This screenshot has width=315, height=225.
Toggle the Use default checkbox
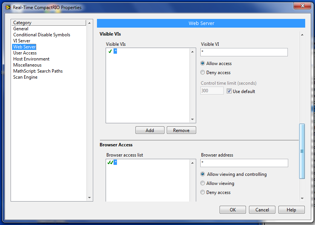point(229,91)
